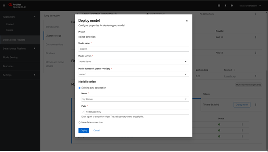Screen dimensions: 268x152
Task: Expand Data Science Pipelines nav section
Action: tap(20, 49)
